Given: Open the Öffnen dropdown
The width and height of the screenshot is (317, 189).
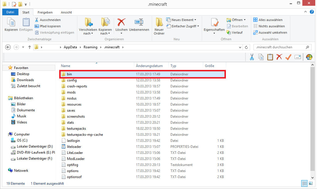Looking at the screenshot, I should [x=236, y=20].
